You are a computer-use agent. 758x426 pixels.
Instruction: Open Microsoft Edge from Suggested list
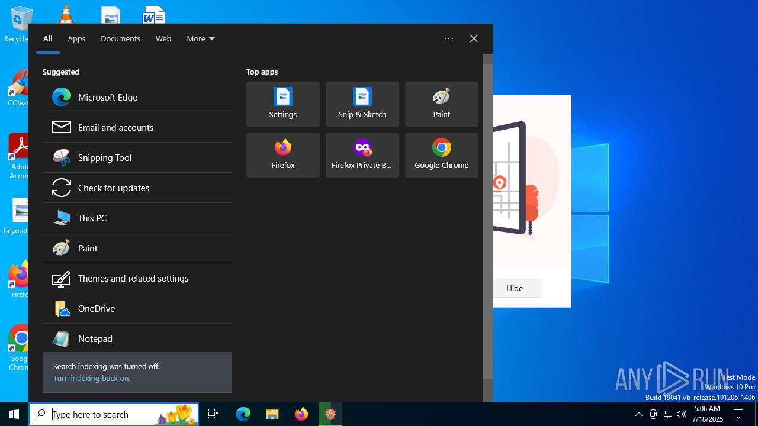pos(137,98)
